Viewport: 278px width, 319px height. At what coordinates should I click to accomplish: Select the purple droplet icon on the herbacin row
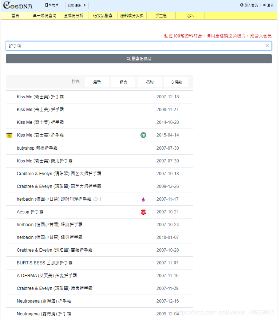[x=143, y=200]
